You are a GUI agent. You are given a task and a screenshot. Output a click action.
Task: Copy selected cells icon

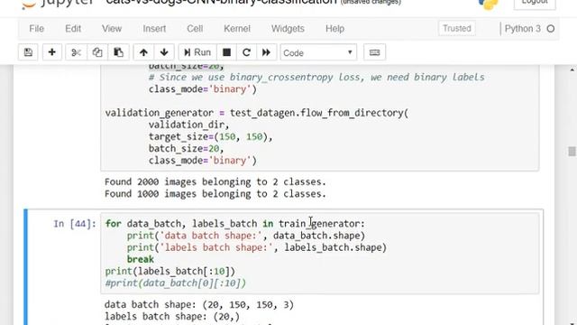click(97, 52)
